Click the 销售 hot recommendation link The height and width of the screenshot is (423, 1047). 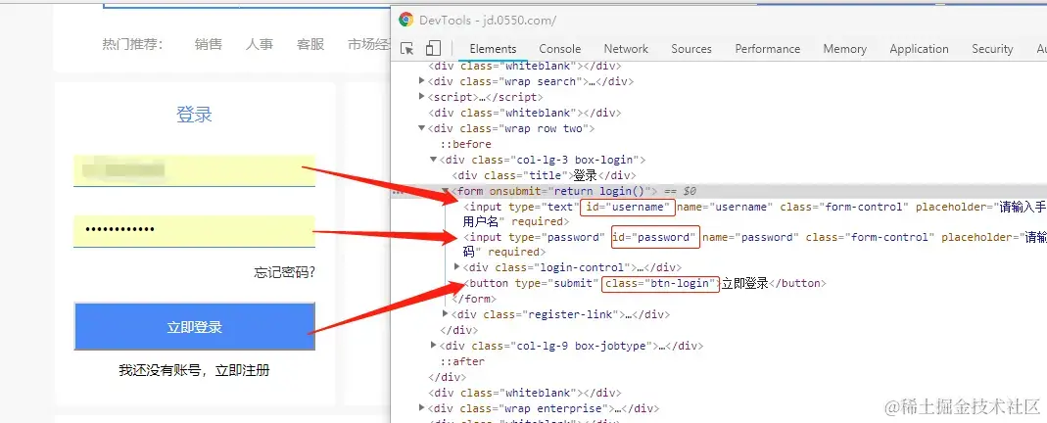pyautogui.click(x=209, y=44)
